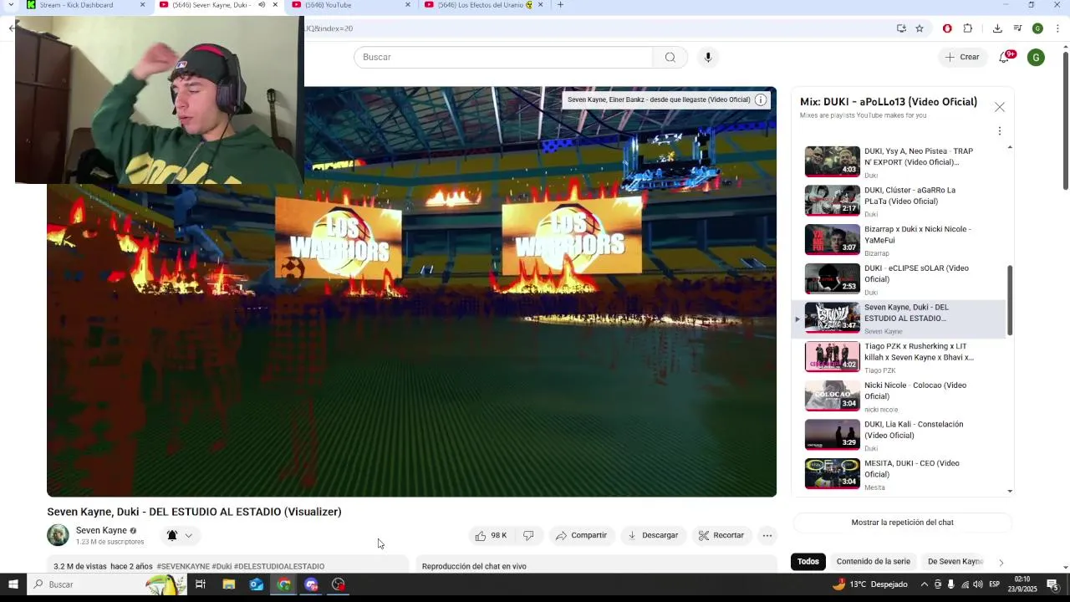Select Contenido de la serie chip

[873, 561]
